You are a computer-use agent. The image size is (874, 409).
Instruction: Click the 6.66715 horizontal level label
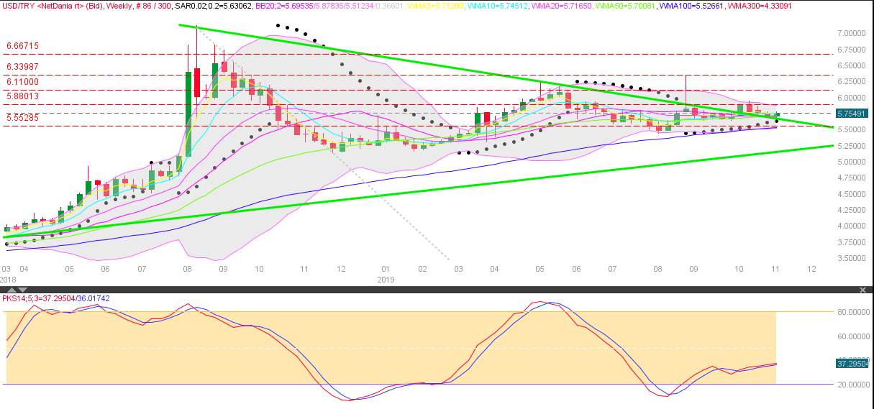pos(22,46)
